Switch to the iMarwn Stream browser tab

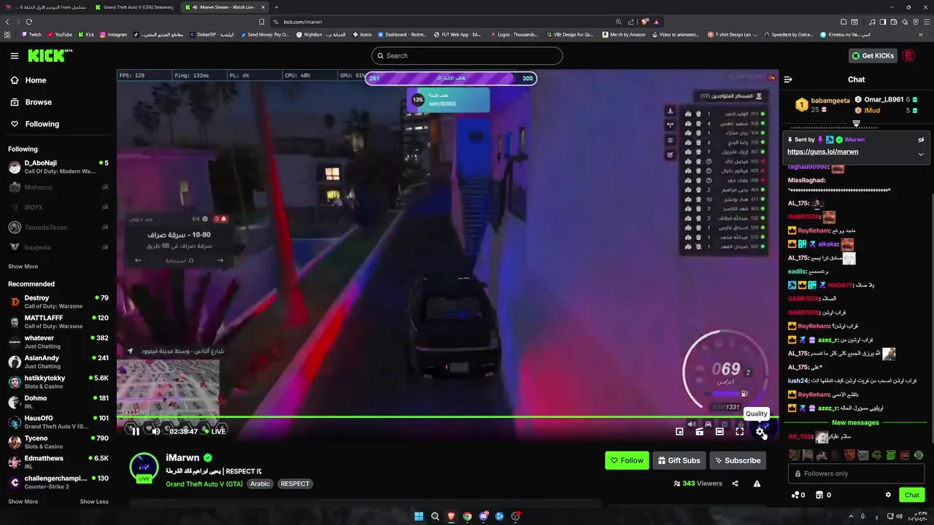[x=224, y=7]
